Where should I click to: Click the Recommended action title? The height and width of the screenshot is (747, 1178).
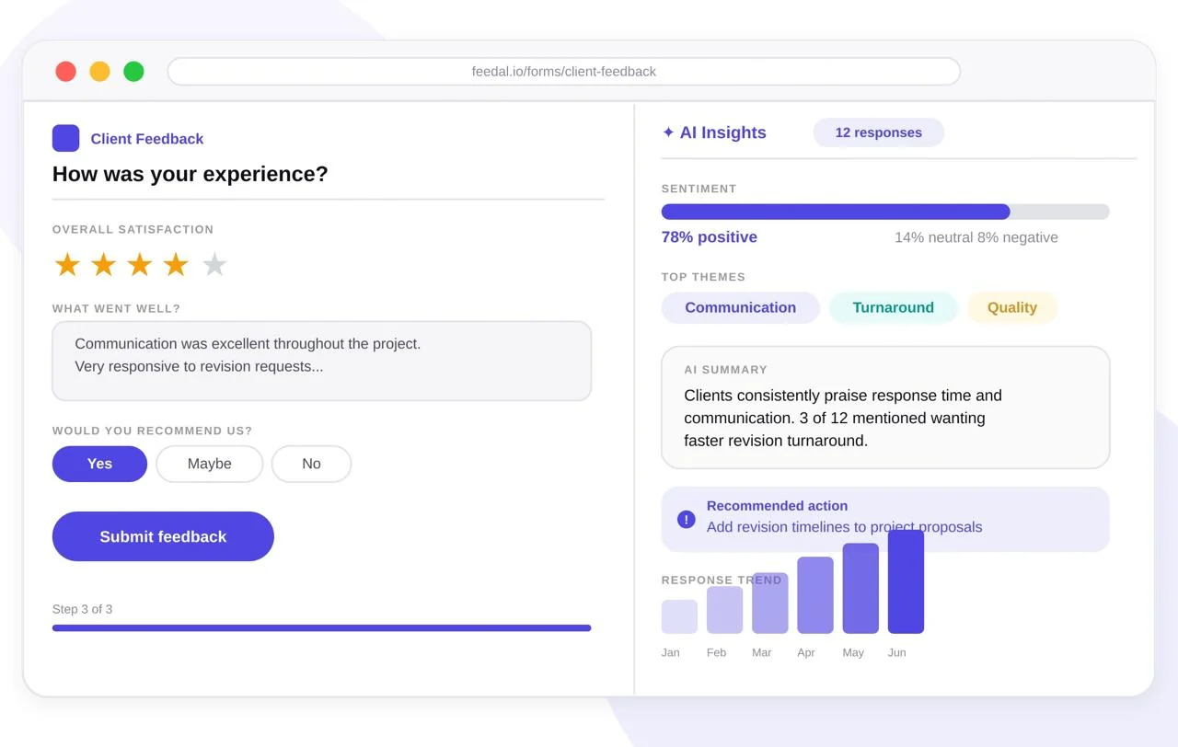(777, 506)
